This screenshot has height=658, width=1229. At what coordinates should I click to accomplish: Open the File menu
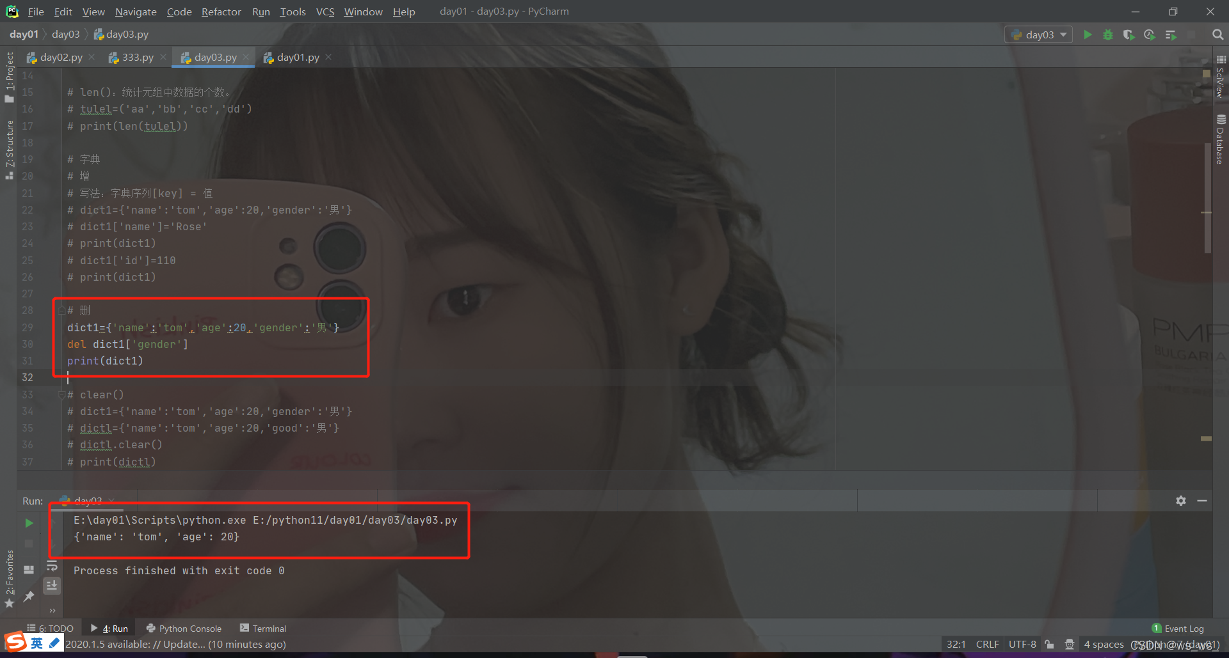point(36,12)
